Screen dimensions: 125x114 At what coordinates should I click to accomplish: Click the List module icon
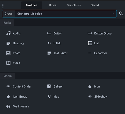tap(90, 43)
